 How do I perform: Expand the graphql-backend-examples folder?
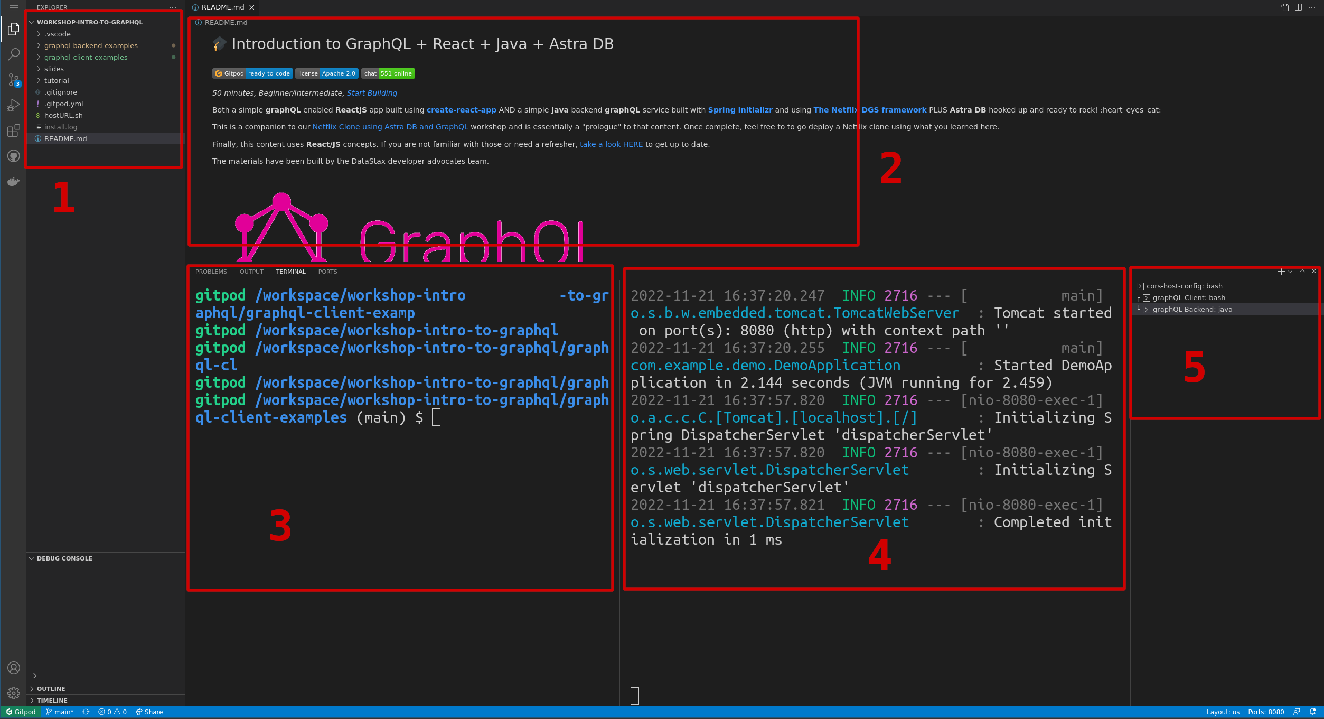coord(90,45)
